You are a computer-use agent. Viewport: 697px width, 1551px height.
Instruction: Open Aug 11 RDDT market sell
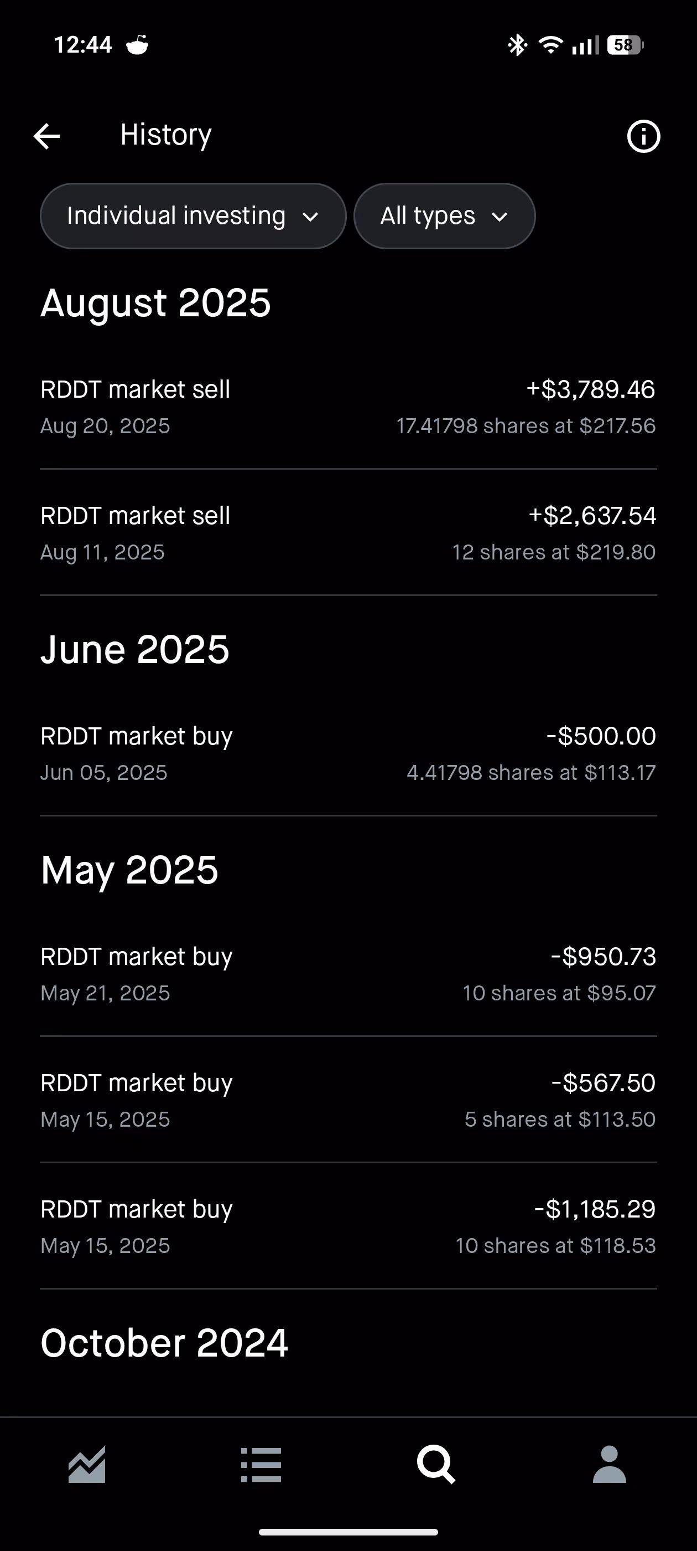[x=348, y=533]
